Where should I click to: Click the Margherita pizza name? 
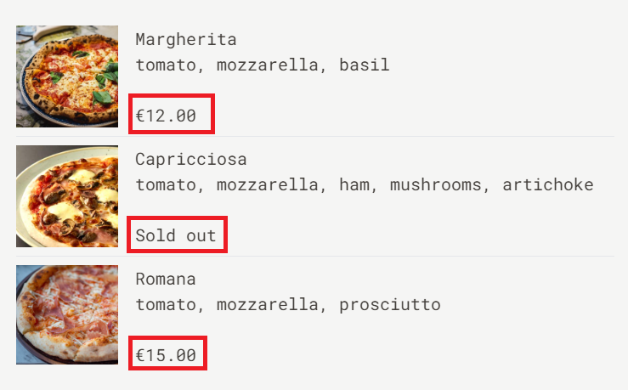[185, 40]
